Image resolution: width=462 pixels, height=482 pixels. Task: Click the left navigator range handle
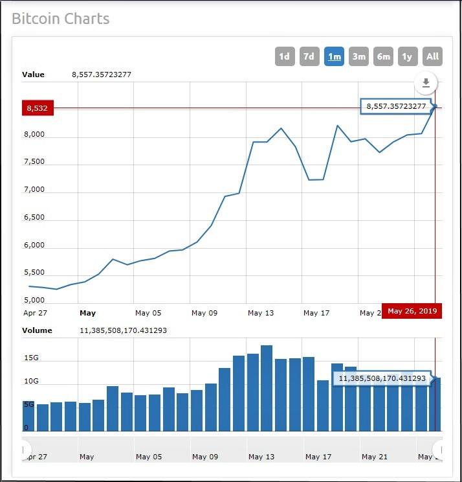pyautogui.click(x=25, y=450)
